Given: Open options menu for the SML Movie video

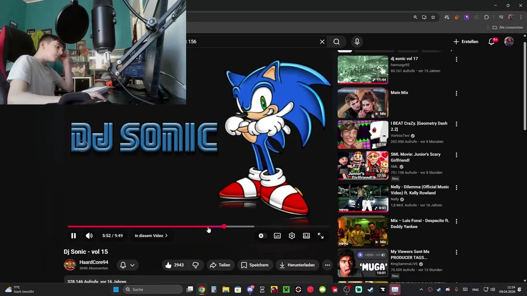Looking at the screenshot, I should point(456,155).
